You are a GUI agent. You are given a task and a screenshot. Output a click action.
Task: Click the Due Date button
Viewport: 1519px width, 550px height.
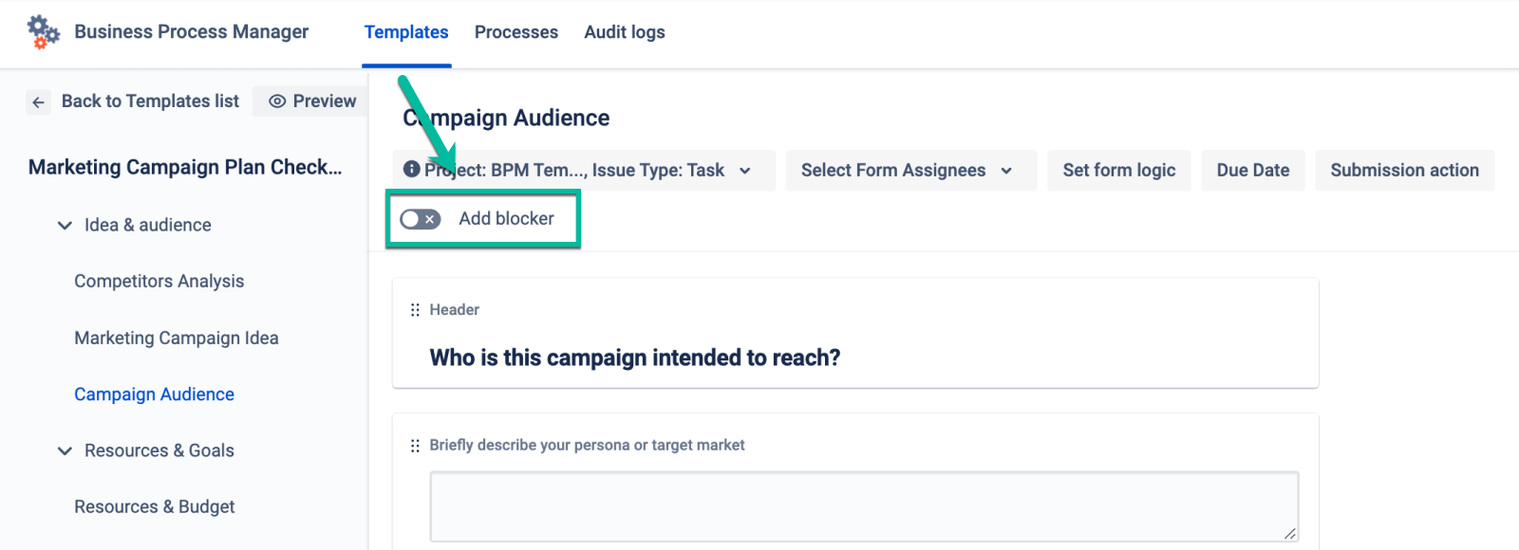1252,171
